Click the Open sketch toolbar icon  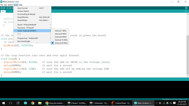click(x=10, y=8)
